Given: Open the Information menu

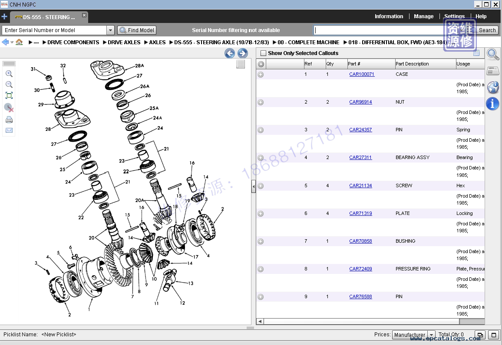Looking at the screenshot, I should [x=389, y=16].
